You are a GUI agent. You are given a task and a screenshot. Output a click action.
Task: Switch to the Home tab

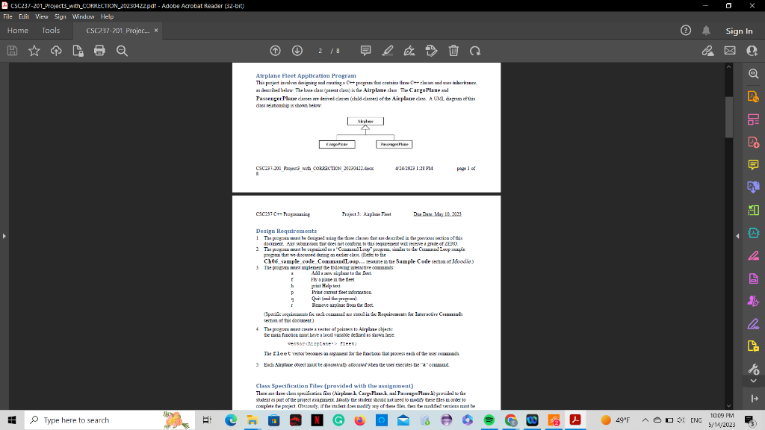pos(18,30)
